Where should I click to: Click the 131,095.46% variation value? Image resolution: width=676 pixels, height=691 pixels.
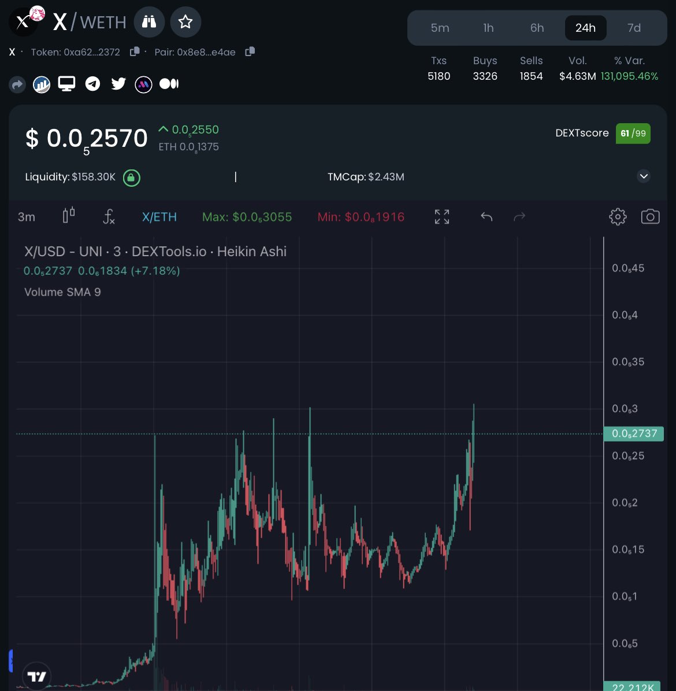[x=629, y=76]
